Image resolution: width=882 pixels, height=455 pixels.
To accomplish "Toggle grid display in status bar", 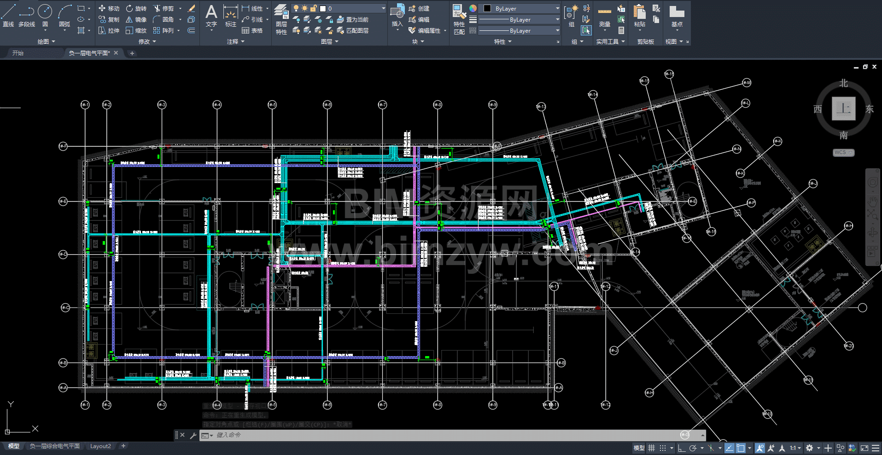I will tap(652, 448).
